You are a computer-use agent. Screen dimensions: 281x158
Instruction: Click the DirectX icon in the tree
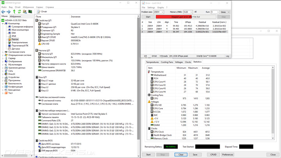pos(6,74)
